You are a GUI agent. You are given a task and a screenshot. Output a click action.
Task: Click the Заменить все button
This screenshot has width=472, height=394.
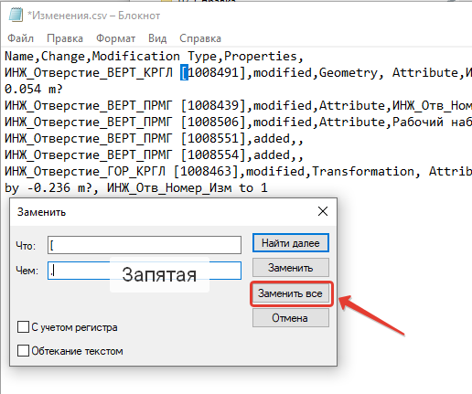click(x=291, y=293)
